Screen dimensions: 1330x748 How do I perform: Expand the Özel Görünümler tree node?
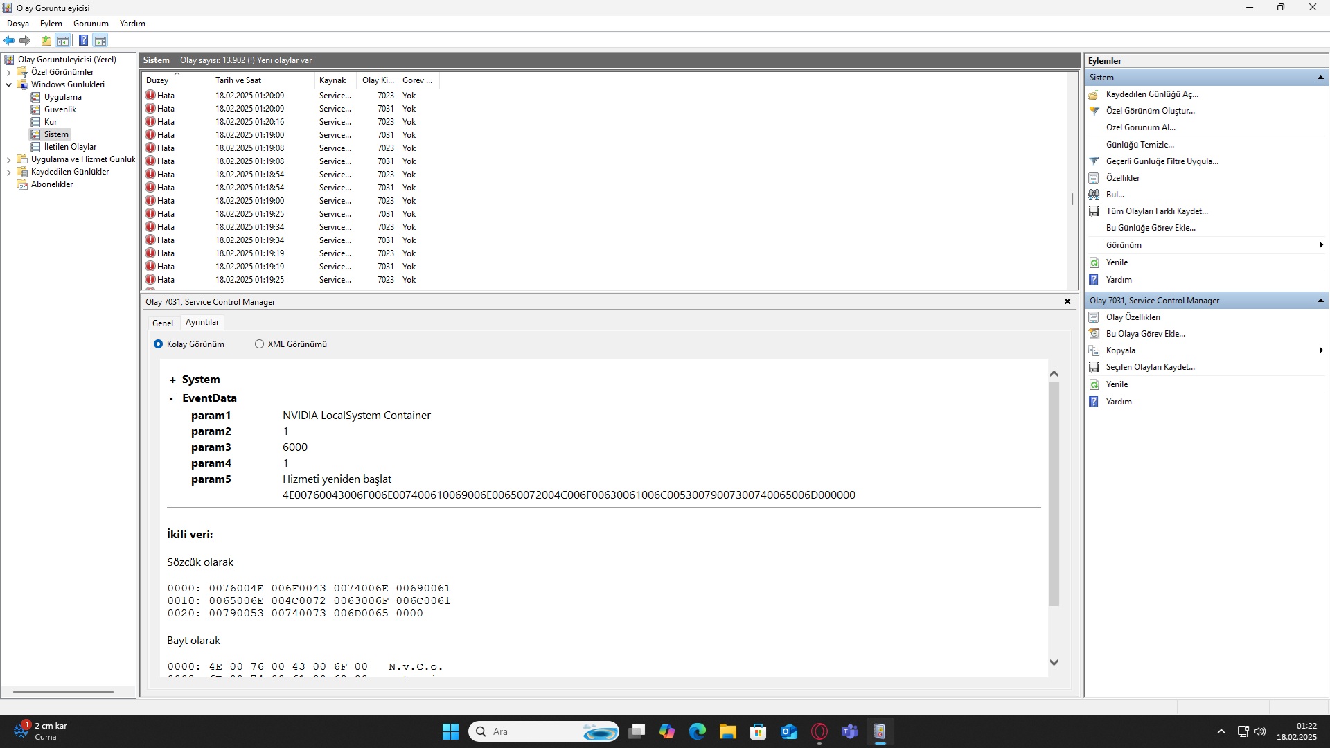tap(8, 72)
